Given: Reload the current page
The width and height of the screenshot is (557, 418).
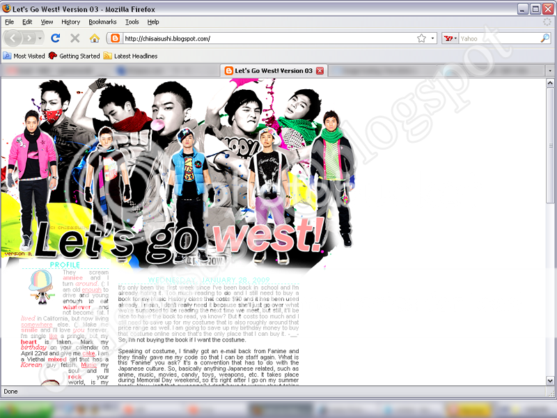Looking at the screenshot, I should (57, 38).
